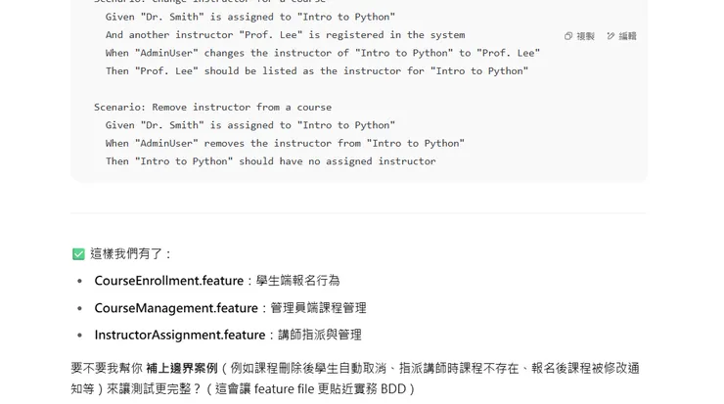Click the line starting "When AdminUser changes the instructor"
The width and height of the screenshot is (724, 404).
[x=322, y=53]
